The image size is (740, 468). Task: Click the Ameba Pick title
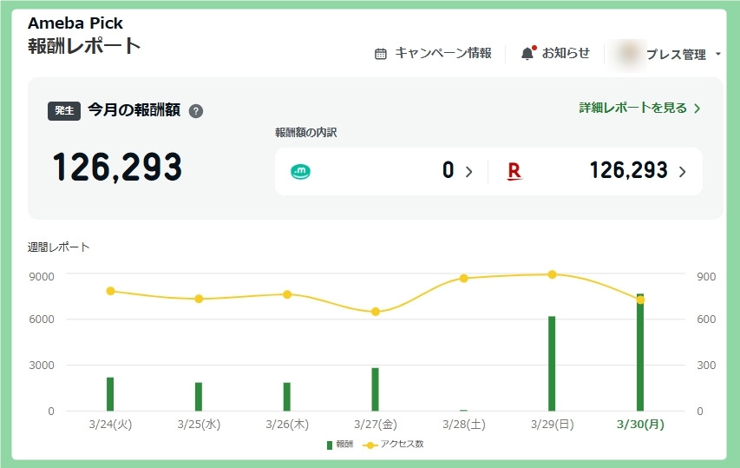click(75, 23)
